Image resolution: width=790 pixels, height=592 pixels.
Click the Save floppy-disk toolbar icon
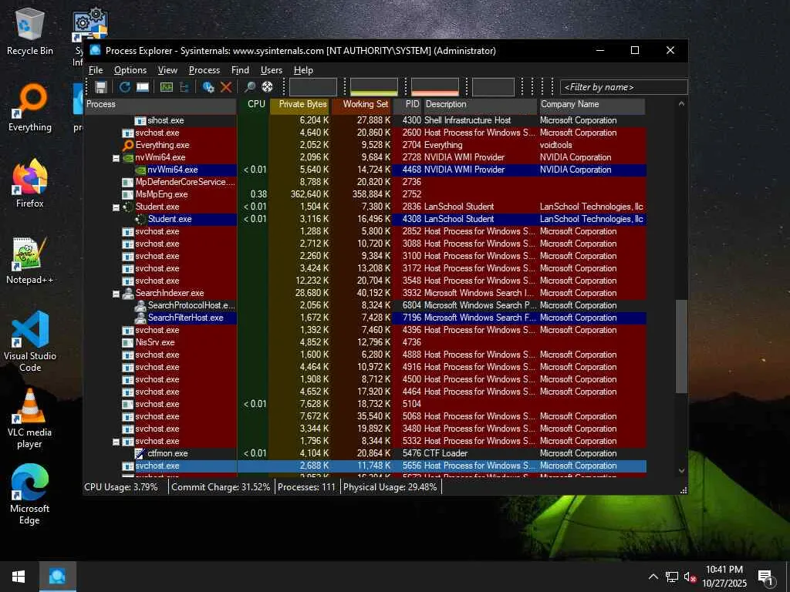101,87
